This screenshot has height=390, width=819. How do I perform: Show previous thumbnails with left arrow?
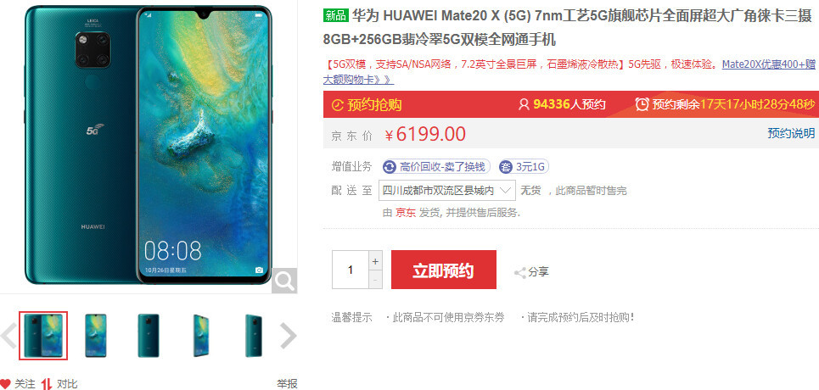click(x=8, y=336)
